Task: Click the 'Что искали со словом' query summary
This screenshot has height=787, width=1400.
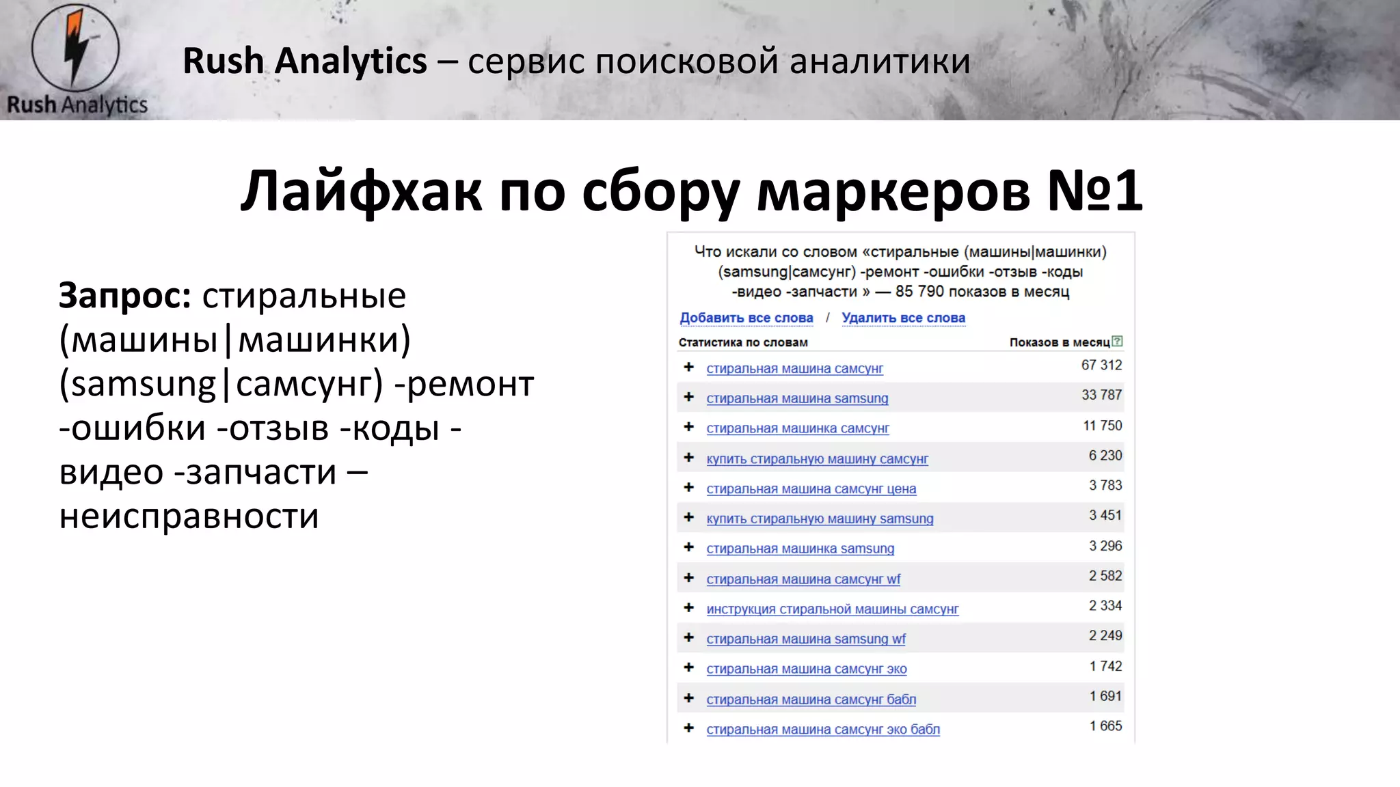Action: [900, 272]
